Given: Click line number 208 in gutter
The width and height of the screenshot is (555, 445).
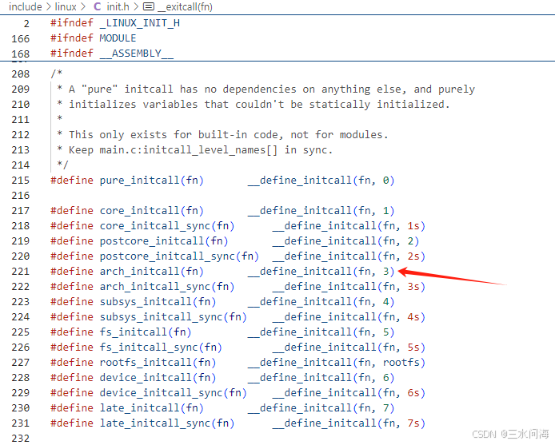Looking at the screenshot, I should click(x=21, y=74).
